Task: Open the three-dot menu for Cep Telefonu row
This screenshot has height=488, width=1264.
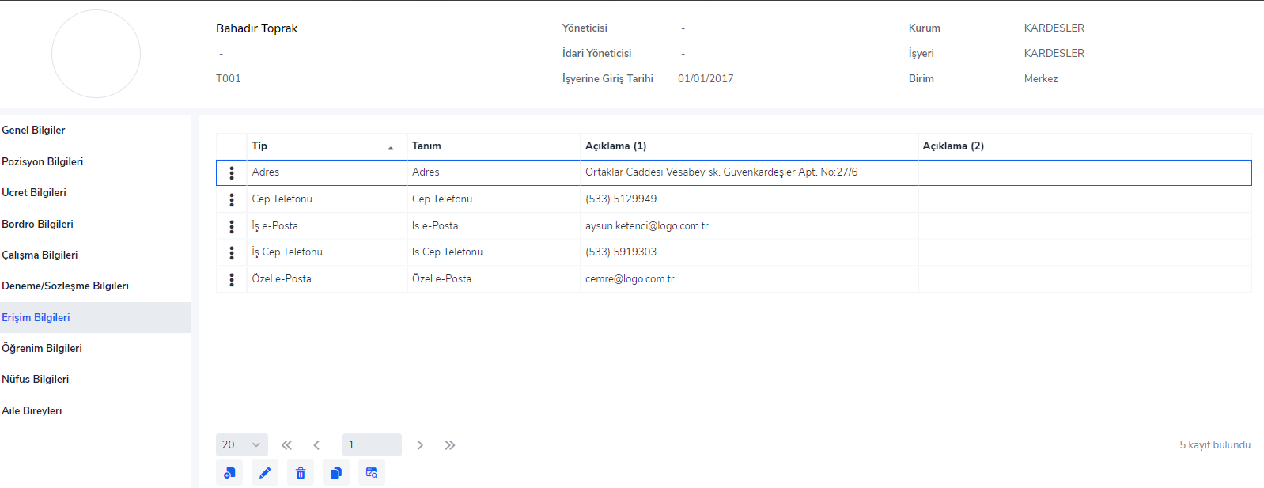Action: click(232, 199)
